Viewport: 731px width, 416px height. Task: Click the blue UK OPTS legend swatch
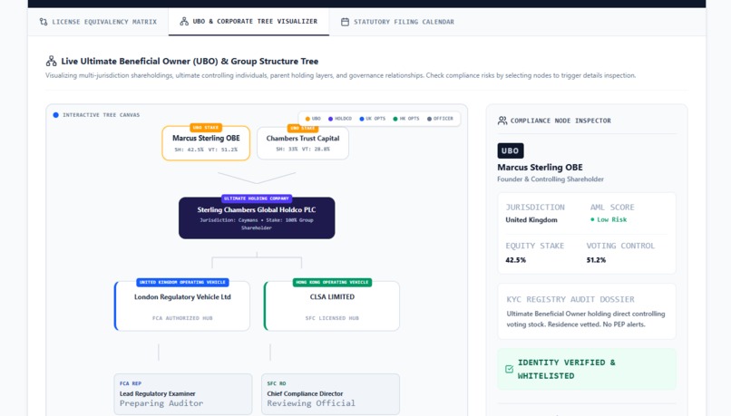tap(362, 119)
